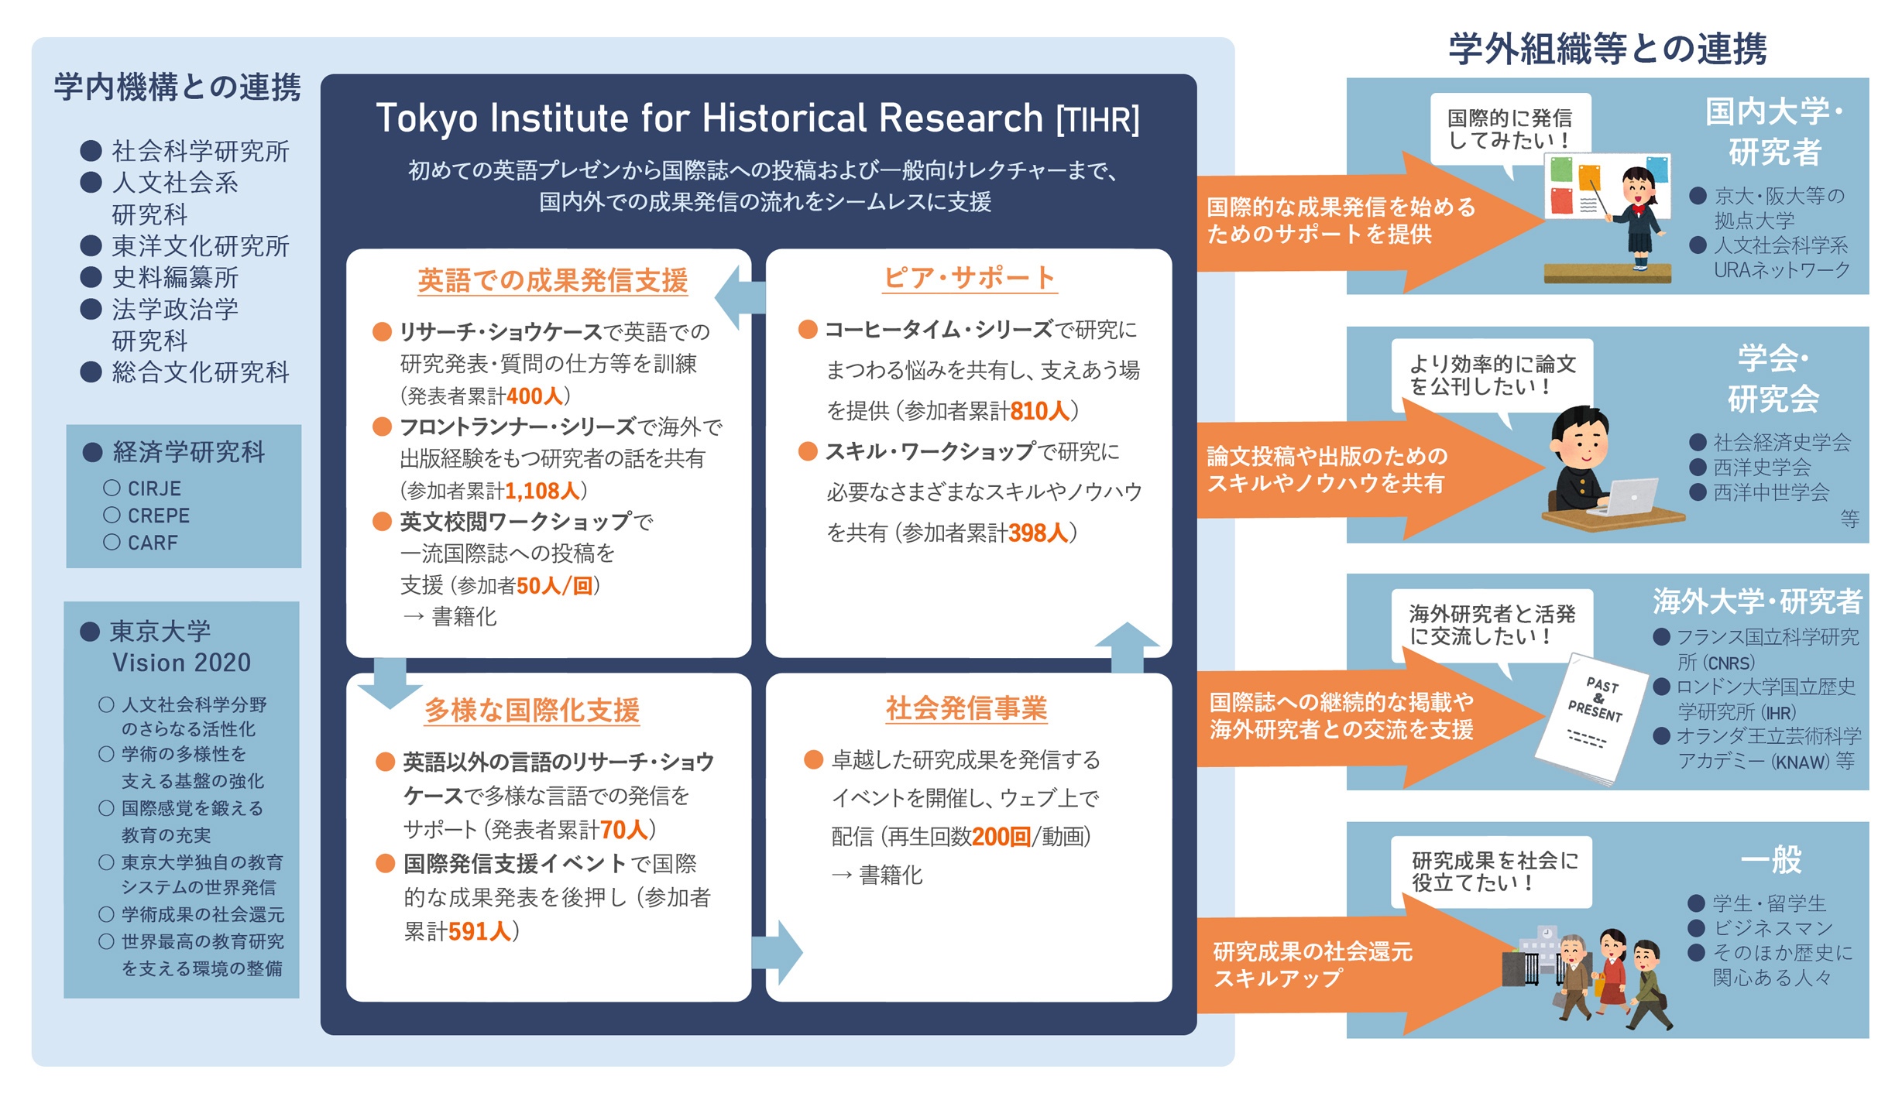The width and height of the screenshot is (1902, 1093).
Task: Click the panel heading '国内大学・研究者'
Action: pos(1774,132)
